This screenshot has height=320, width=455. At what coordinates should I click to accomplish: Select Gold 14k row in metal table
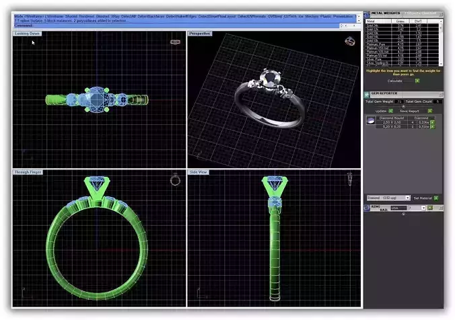[403, 37]
